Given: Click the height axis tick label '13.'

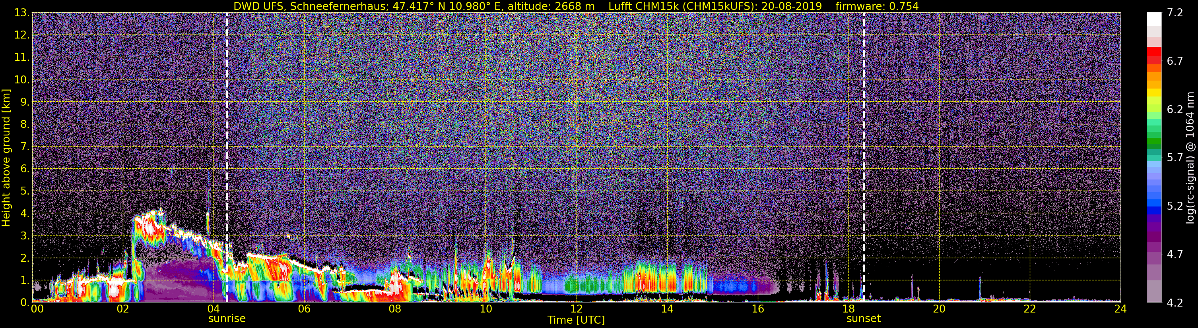Looking at the screenshot, I should pos(22,13).
